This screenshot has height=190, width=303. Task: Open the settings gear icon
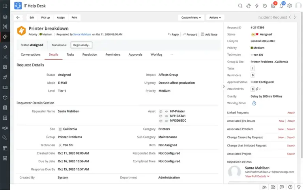(290, 6)
